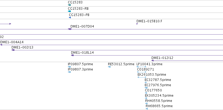This screenshot has width=223, height=110.
Task: Click the RH68665.5prime EST glyph
Action: (147, 109)
